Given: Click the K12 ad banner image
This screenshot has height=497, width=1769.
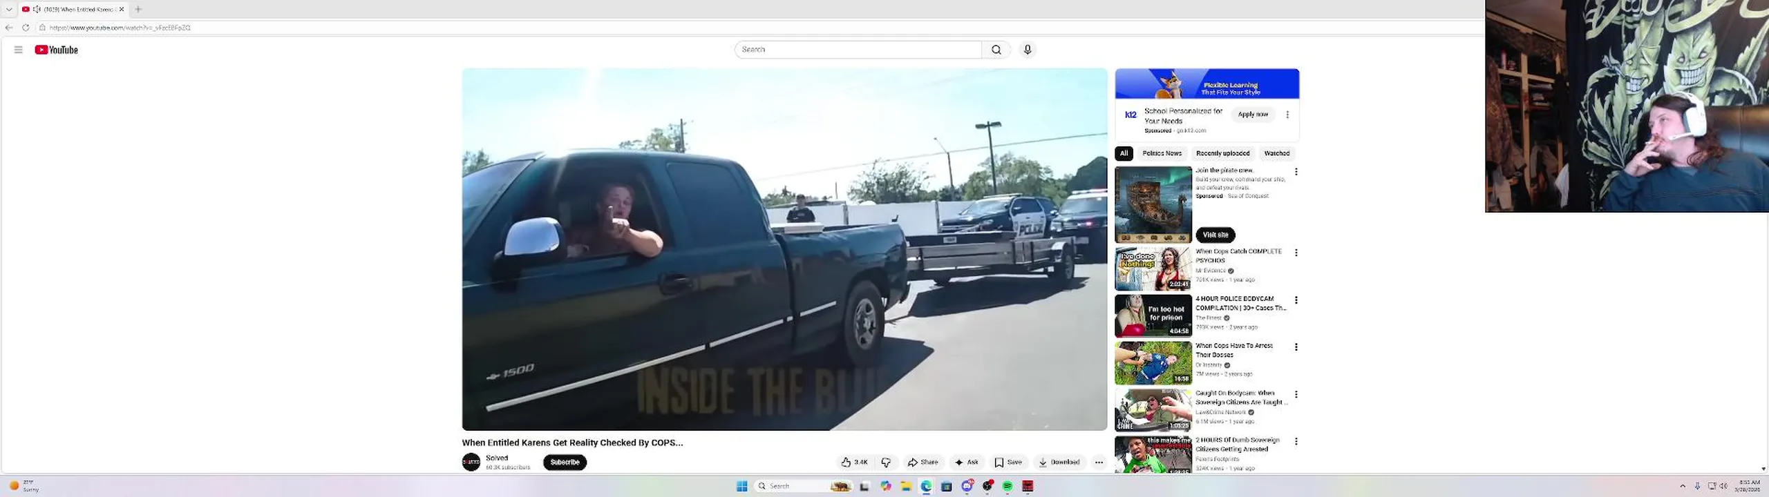Looking at the screenshot, I should pyautogui.click(x=1207, y=84).
